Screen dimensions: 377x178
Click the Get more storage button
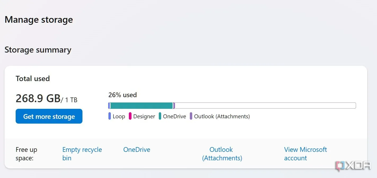(x=49, y=116)
